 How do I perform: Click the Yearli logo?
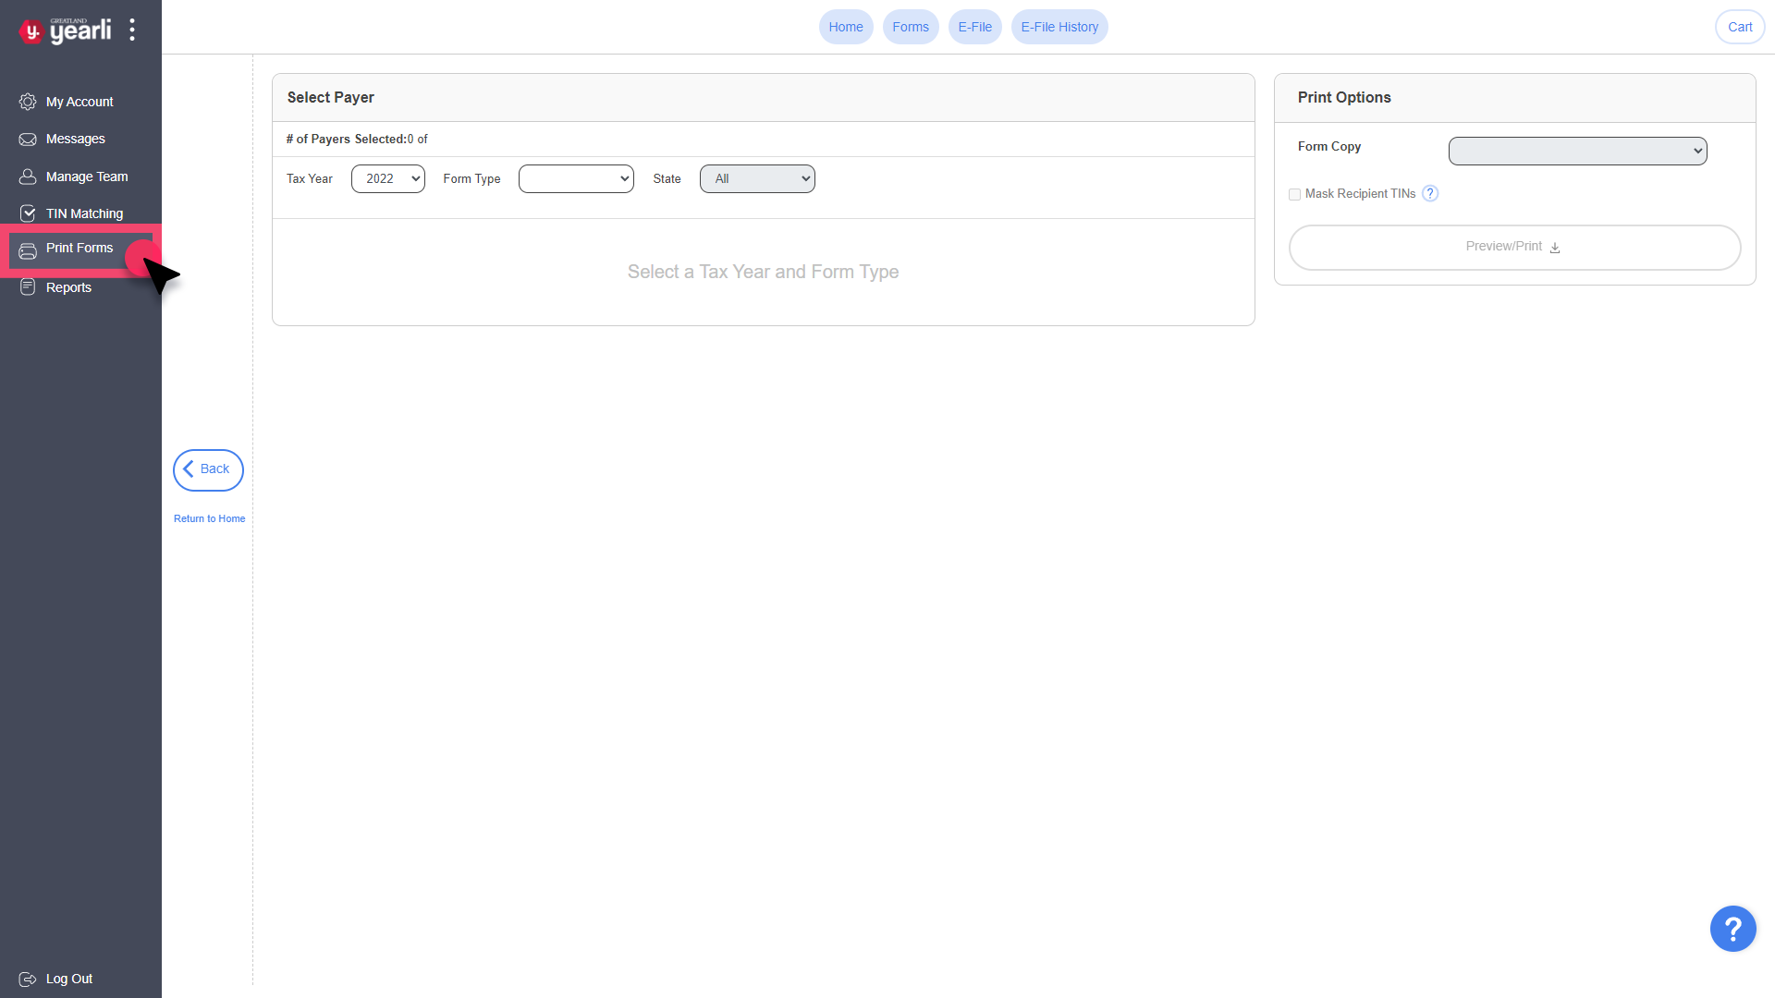65,30
